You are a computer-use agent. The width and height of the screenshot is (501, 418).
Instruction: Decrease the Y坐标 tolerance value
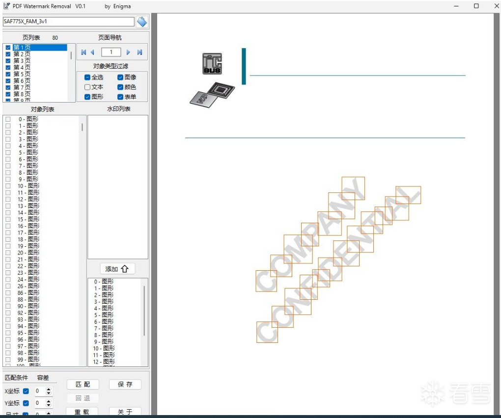[x=49, y=405]
